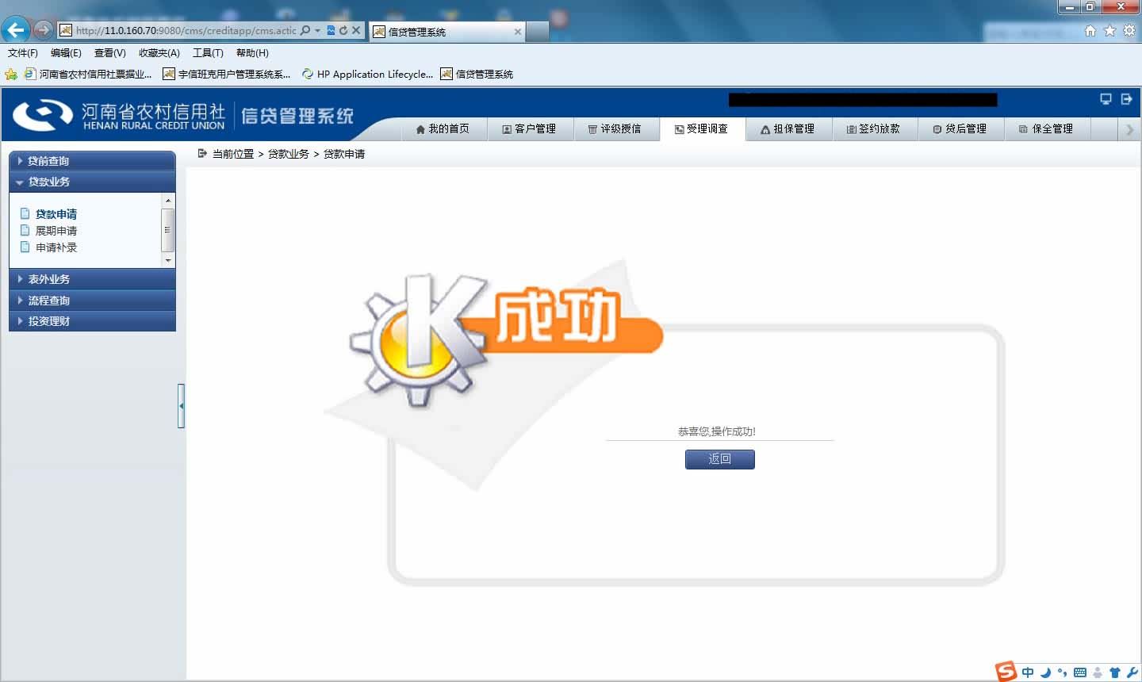
Task: Open the 收藏夹(A) menu
Action: 159,53
